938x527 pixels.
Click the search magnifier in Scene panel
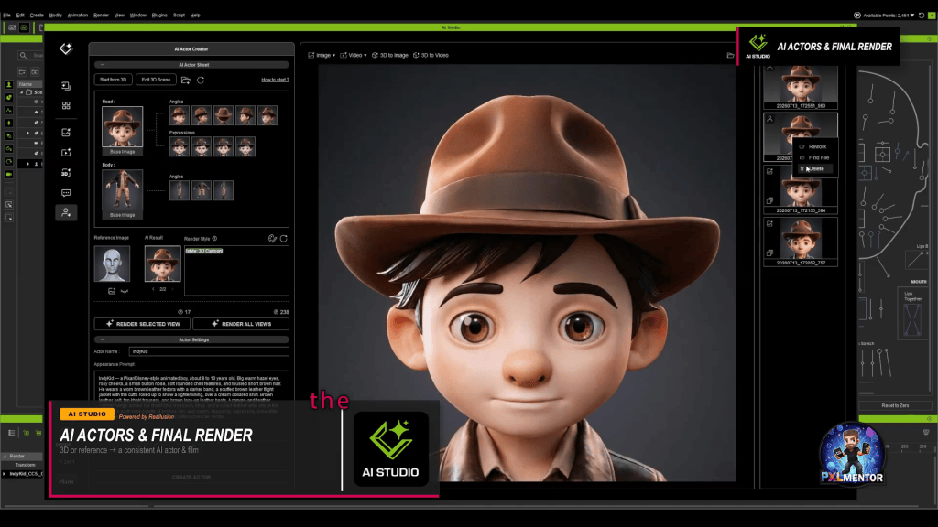coord(23,55)
